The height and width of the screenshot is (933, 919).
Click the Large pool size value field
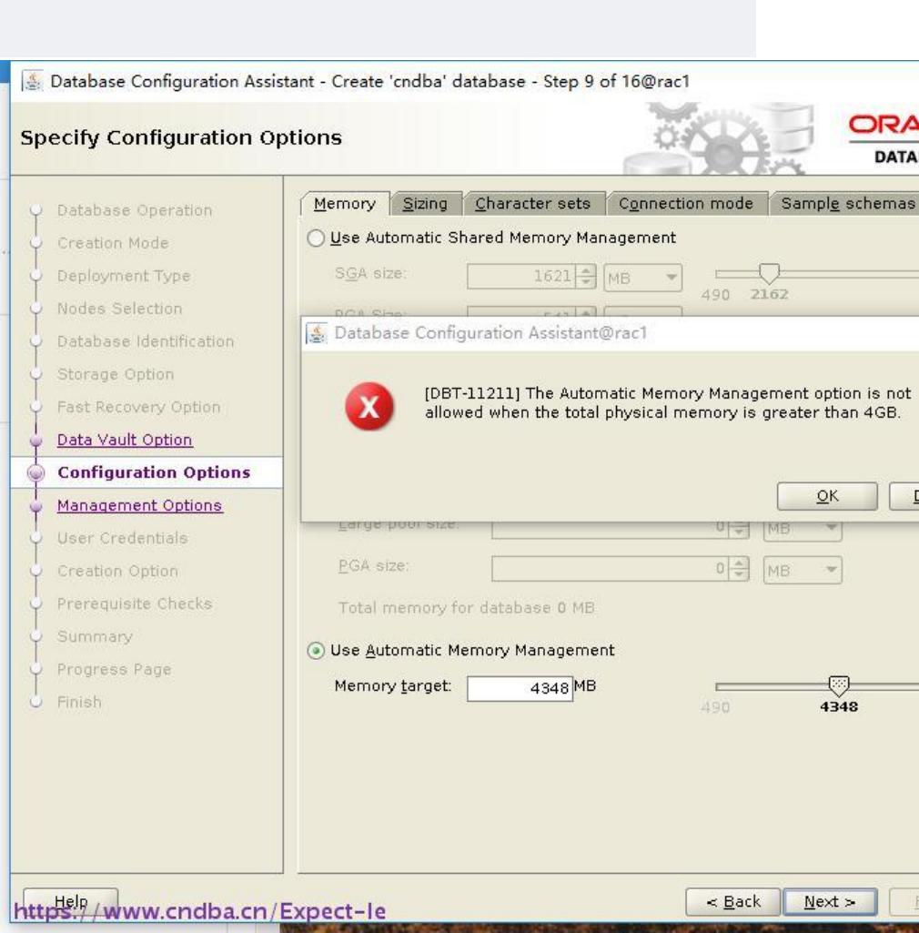610,528
